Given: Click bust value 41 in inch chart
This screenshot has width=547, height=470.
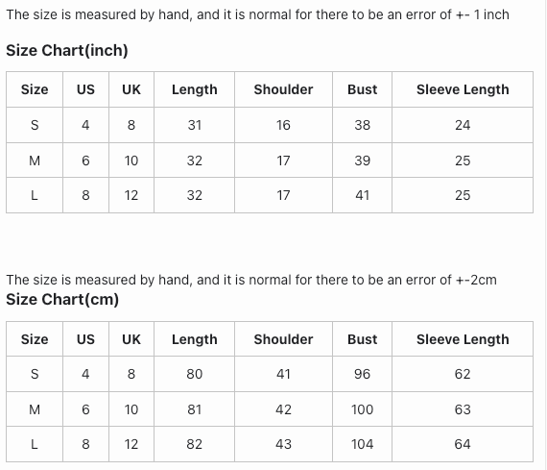Looking at the screenshot, I should tap(362, 195).
